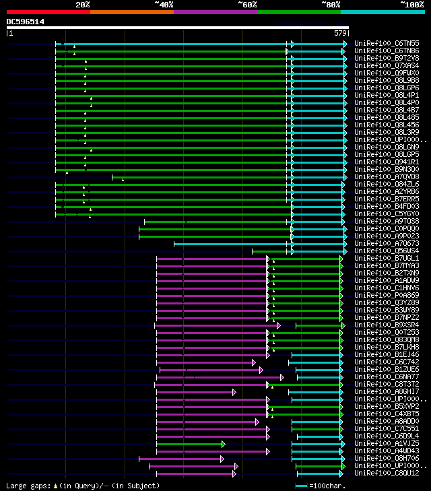Click the UniRef100_C5YGY0 label
The width and height of the screenshot is (431, 491).
tap(387, 214)
